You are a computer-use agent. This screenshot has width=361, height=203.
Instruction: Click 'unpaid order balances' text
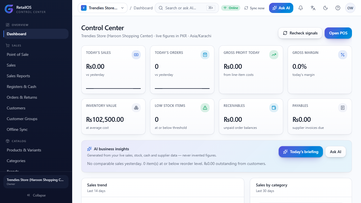(x=240, y=128)
